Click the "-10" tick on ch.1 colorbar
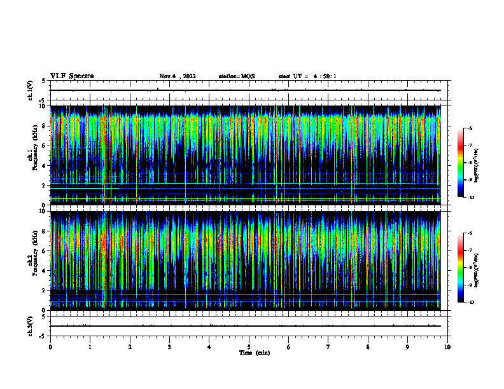Image resolution: width=504 pixels, height=389 pixels. tap(470, 198)
